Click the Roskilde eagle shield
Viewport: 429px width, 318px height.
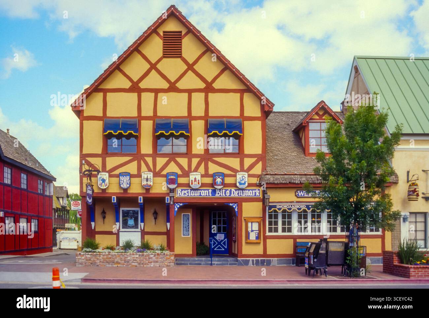click(x=147, y=180)
